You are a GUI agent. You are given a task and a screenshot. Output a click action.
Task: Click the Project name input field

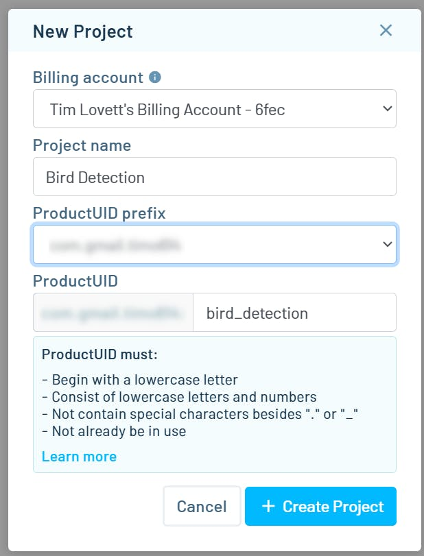tap(214, 177)
